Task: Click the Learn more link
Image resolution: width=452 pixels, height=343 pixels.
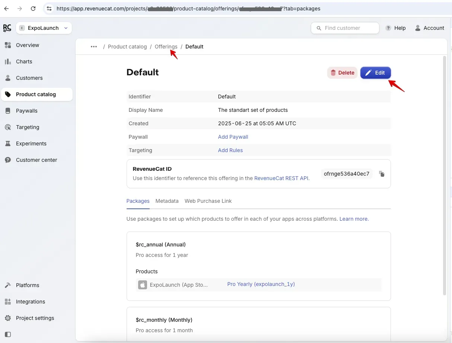Action: (x=354, y=219)
